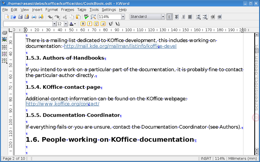Image resolution: width=260 pixels, height=162 pixels.
Task: Place cursor in heading 1.5.3. Authors of Handbooks
Action: (x=65, y=58)
